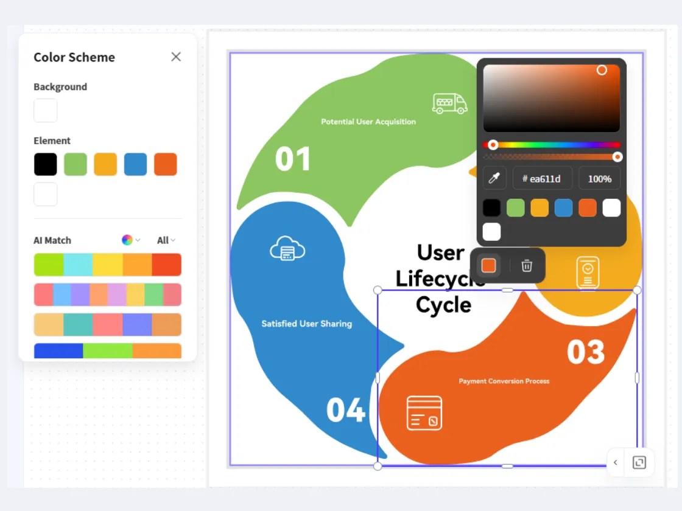This screenshot has width=682, height=511.
Task: Expand the All filter dropdown
Action: point(166,240)
